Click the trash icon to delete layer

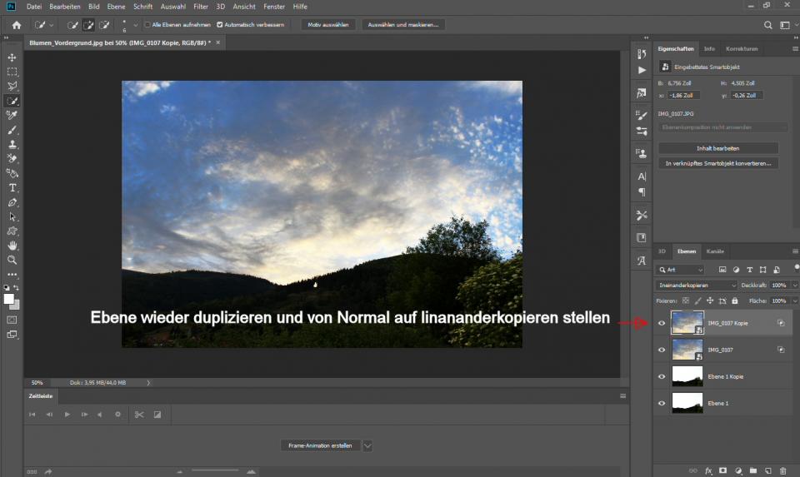pyautogui.click(x=783, y=470)
